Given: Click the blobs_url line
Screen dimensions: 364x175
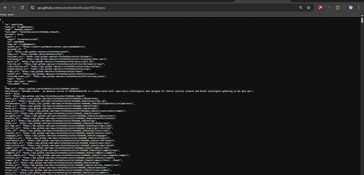Looking at the screenshot, I should pyautogui.click(x=57, y=123).
